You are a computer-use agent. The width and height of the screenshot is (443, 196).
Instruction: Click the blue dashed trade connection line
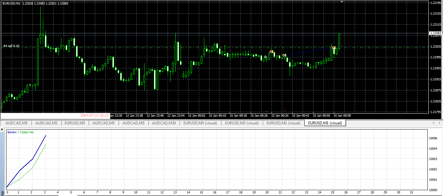(x=309, y=52)
